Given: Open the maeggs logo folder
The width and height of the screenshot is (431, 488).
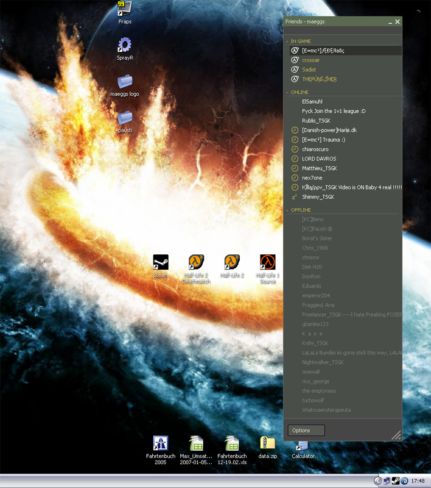Looking at the screenshot, I should point(125,82).
